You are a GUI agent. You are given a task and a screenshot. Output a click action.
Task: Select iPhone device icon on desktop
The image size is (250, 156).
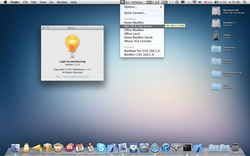pos(216,36)
